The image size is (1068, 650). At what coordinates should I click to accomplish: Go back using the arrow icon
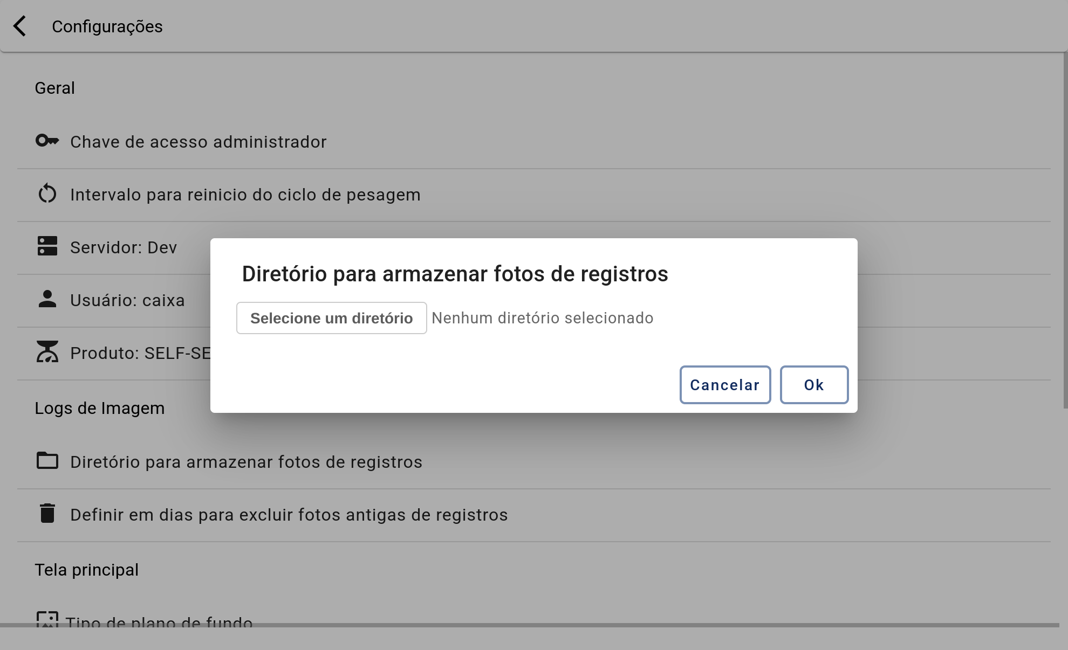click(x=20, y=26)
